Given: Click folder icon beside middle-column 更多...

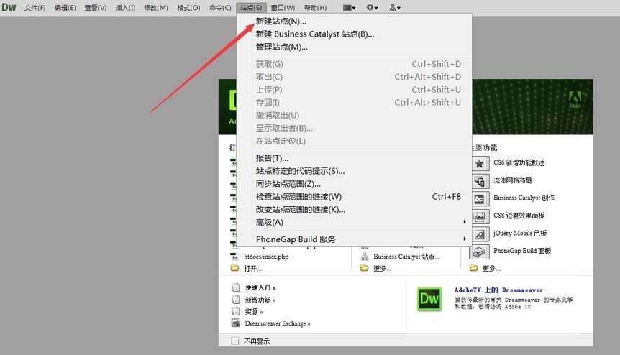Looking at the screenshot, I should pyautogui.click(x=365, y=268).
